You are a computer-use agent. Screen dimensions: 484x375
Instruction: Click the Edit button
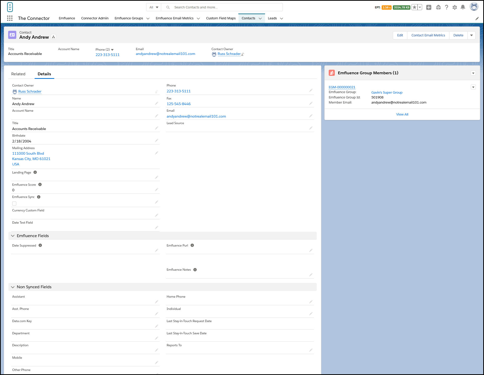click(x=400, y=35)
